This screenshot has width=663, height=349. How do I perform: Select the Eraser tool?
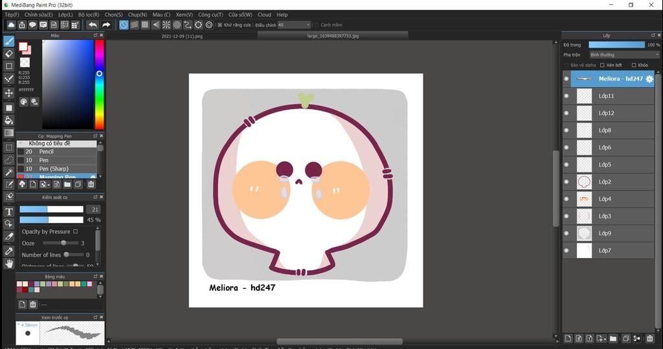click(9, 54)
